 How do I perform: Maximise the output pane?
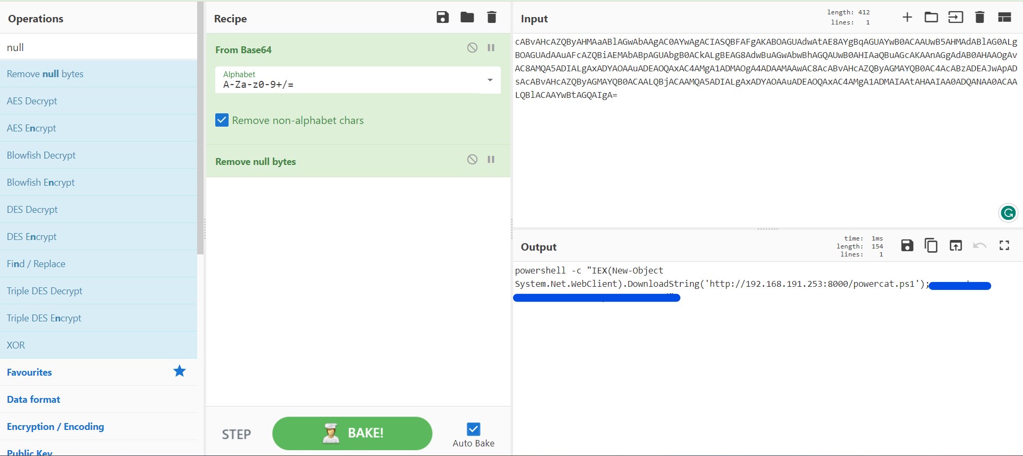point(1004,245)
